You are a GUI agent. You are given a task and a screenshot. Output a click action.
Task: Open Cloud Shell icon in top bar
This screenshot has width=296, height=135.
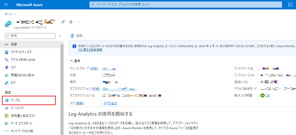tap(290, 5)
